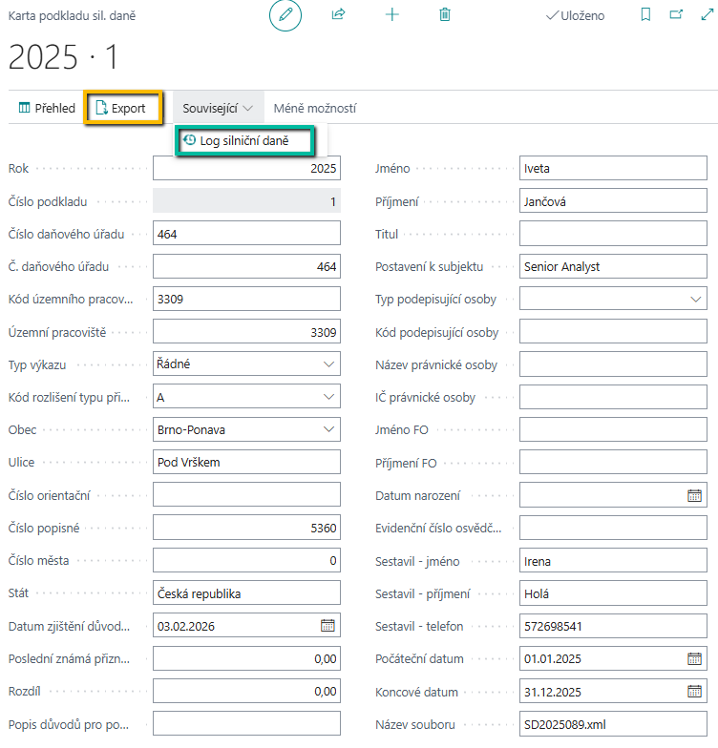Expand Kód rozlišení typu dropdown
718x748 pixels.
click(328, 397)
